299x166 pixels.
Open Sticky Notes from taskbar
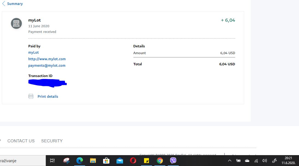point(146,161)
